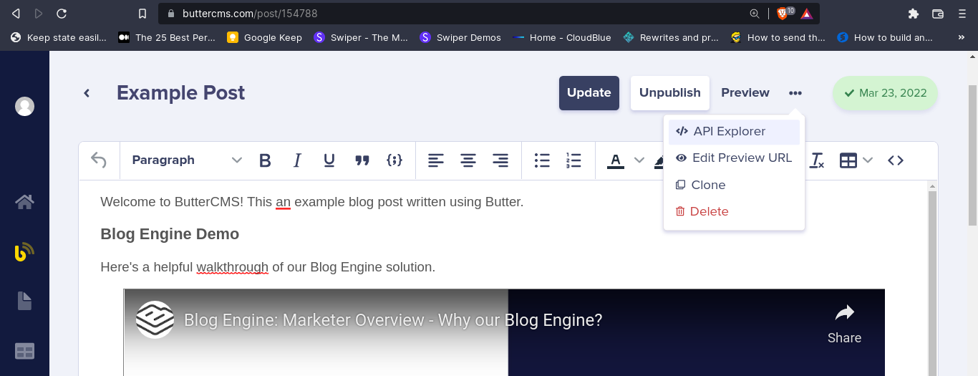The image size is (978, 376).
Task: Insert a table
Action: click(x=848, y=160)
